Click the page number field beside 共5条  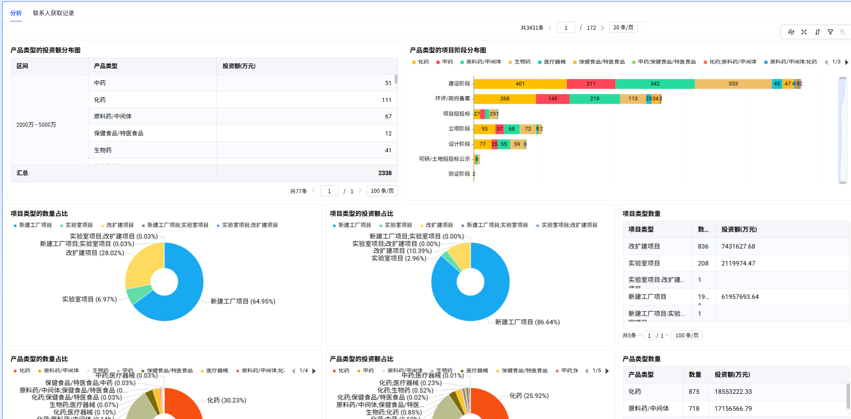coord(649,335)
